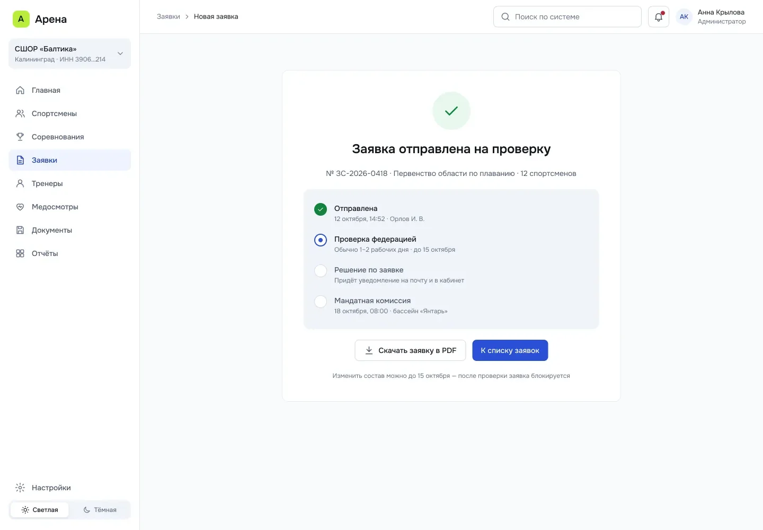Click the breadcrumb chevron after Заявки
Viewport: 763px width, 530px height.
point(187,17)
